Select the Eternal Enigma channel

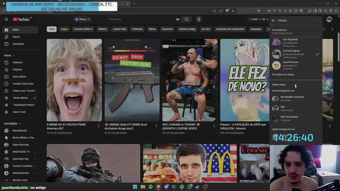tap(296, 54)
